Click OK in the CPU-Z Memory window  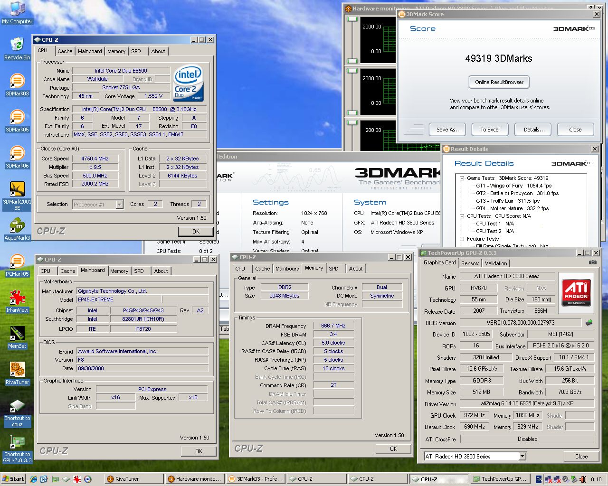[x=394, y=449]
